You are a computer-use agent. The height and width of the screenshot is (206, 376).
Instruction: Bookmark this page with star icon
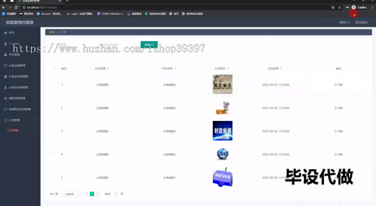[x=340, y=7]
